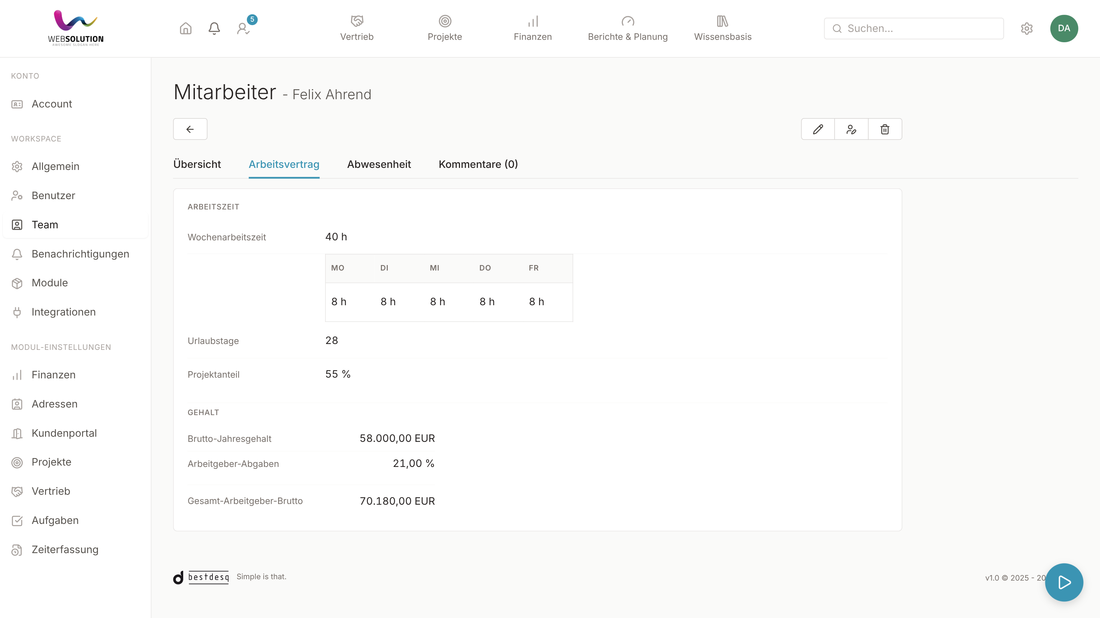Open the Wissensbasis books menu
This screenshot has width=1100, height=618.
tap(723, 28)
